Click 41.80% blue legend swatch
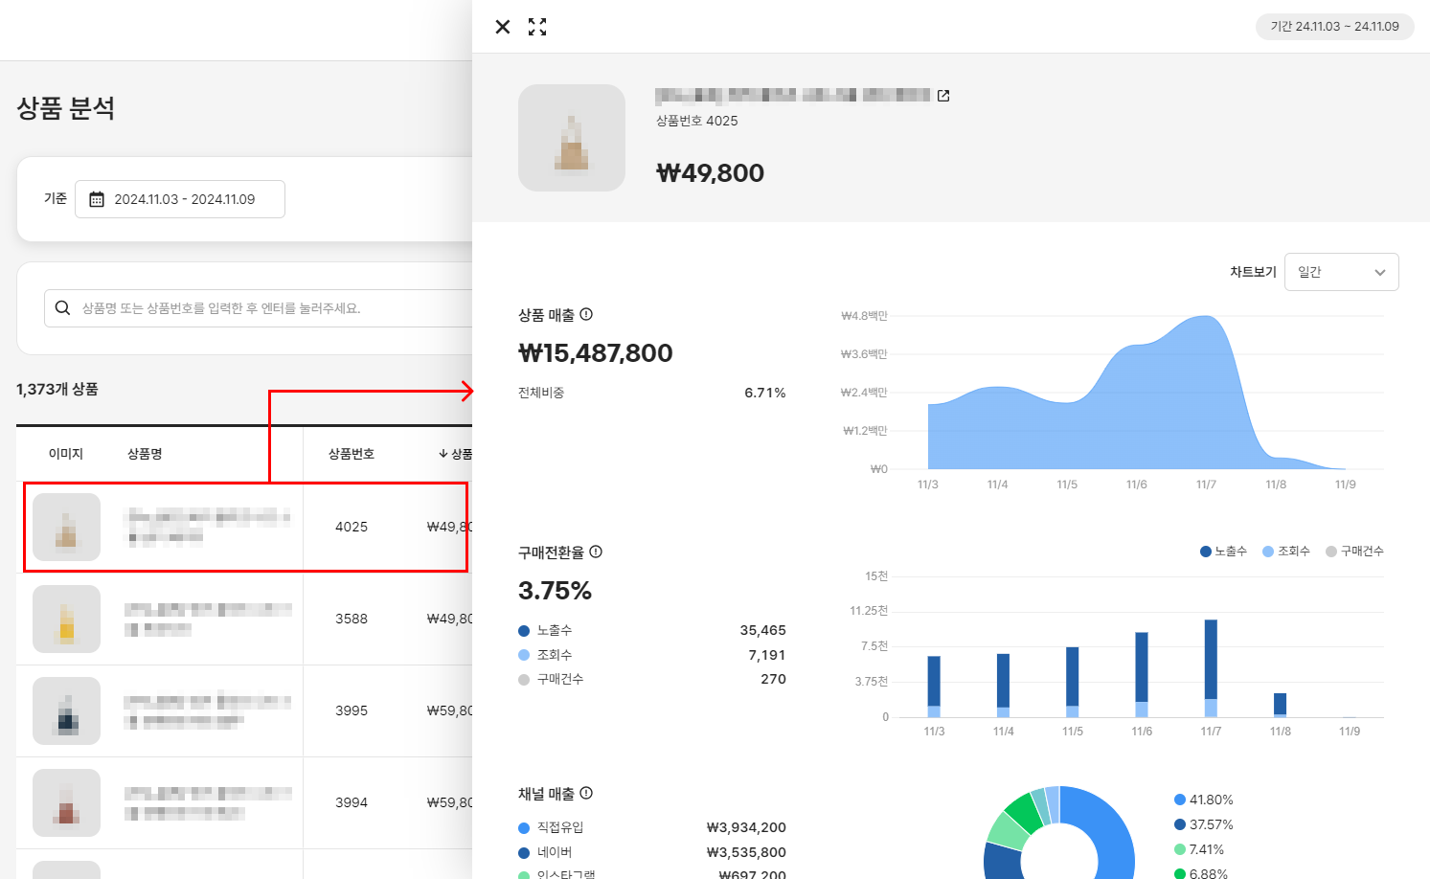1430x879 pixels. [1180, 800]
